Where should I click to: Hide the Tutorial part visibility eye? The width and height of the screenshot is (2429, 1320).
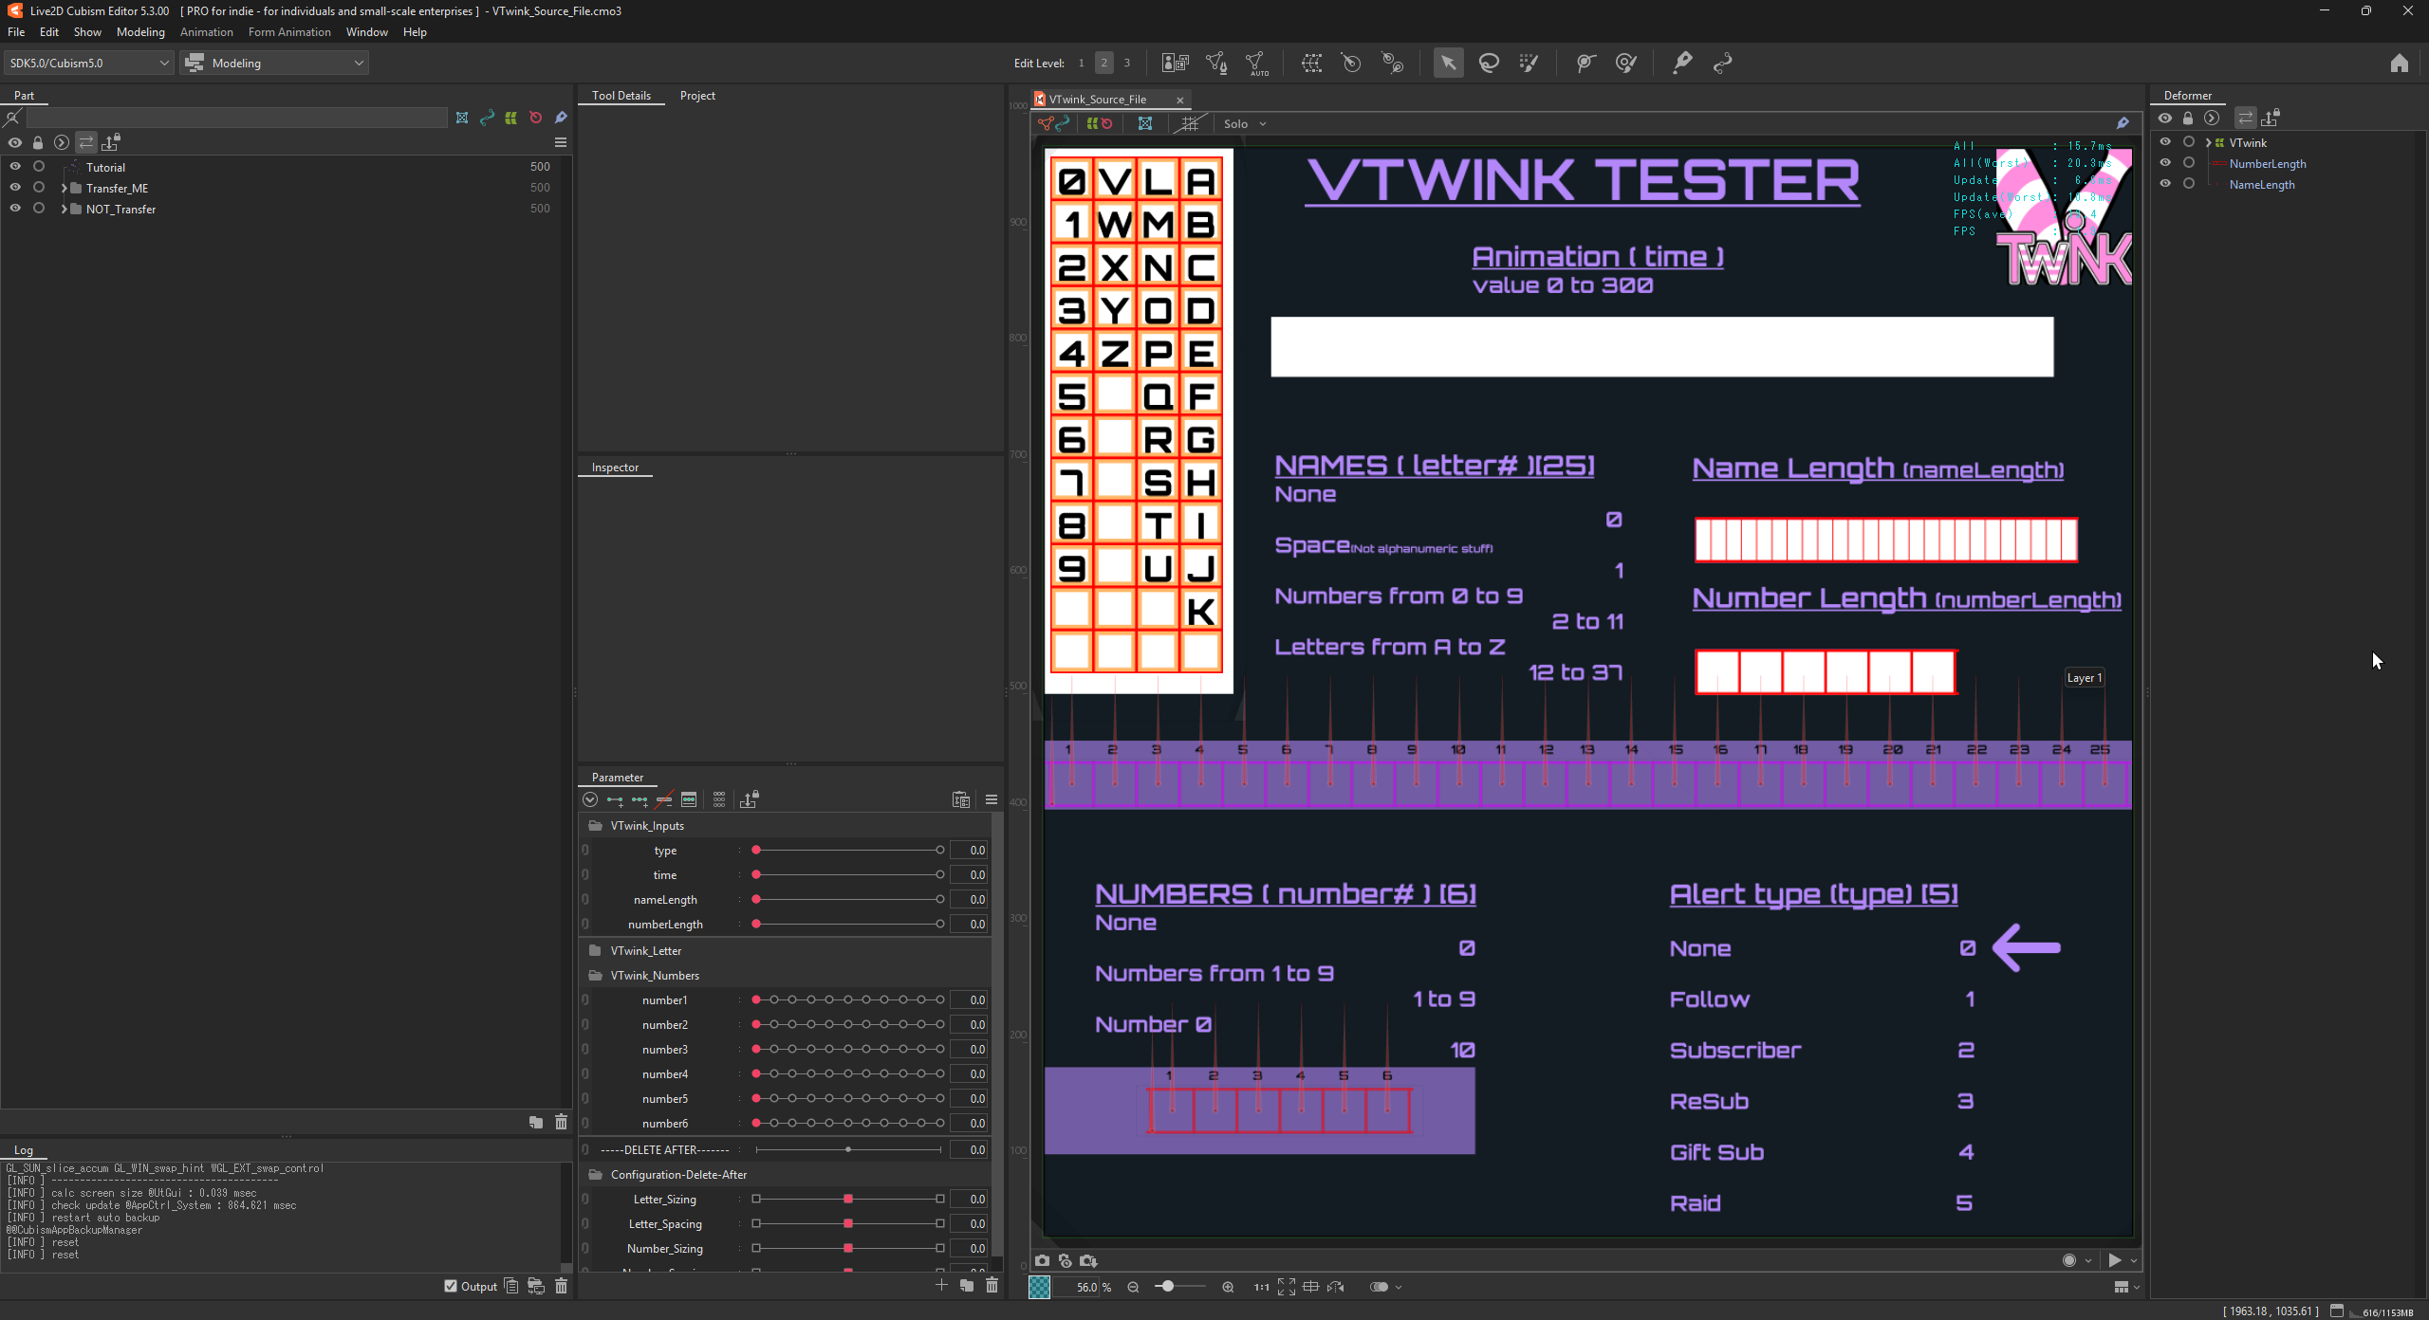tap(15, 166)
